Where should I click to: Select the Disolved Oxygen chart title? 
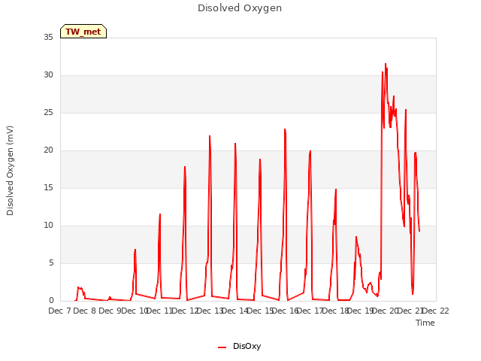pos(240,8)
